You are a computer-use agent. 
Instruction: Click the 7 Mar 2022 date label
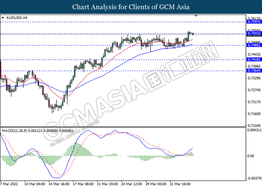coord(9,184)
